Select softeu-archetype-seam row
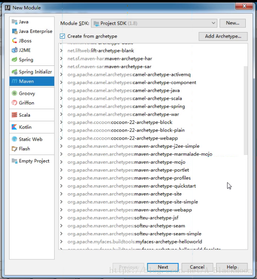This screenshot has height=279, width=257. [153, 226]
